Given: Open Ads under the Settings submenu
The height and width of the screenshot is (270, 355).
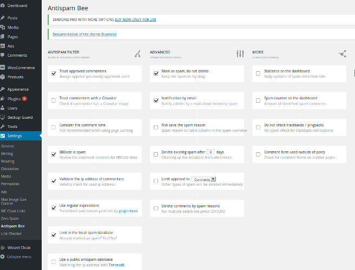Looking at the screenshot, I should pos(4,192).
